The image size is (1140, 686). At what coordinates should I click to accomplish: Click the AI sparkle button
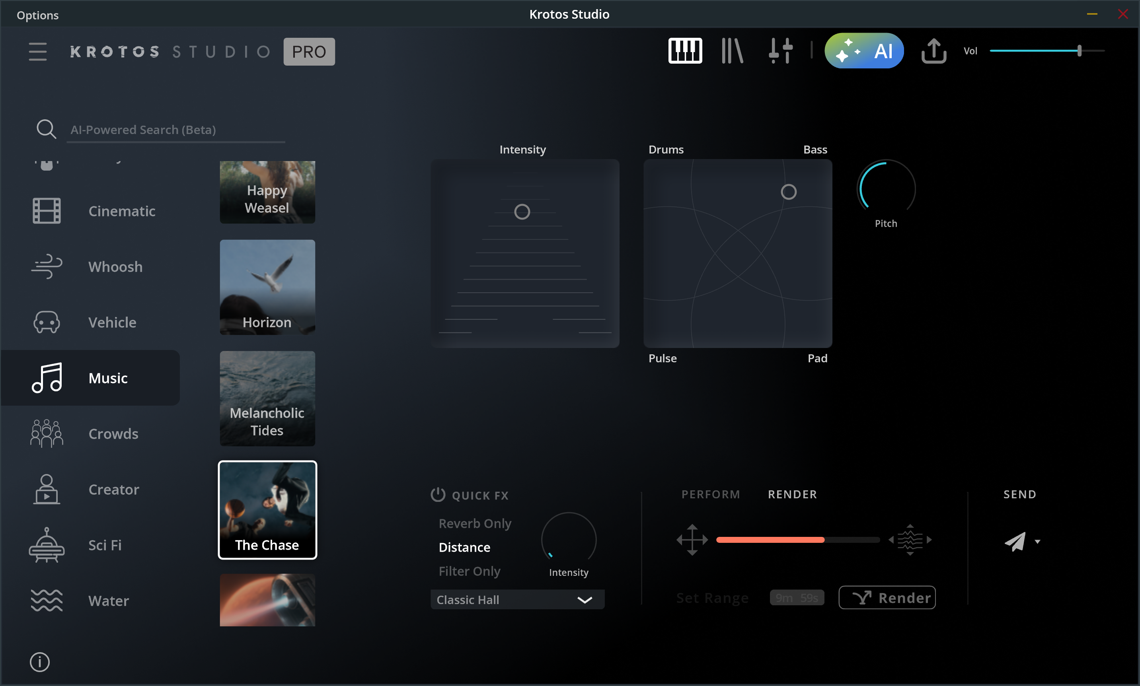(x=864, y=51)
